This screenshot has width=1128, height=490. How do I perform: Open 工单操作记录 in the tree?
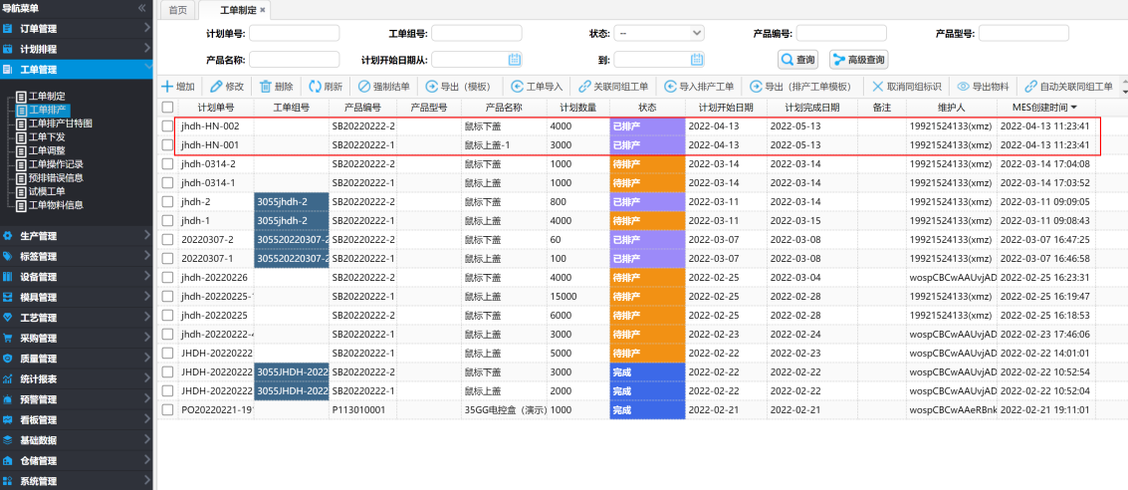click(x=56, y=164)
